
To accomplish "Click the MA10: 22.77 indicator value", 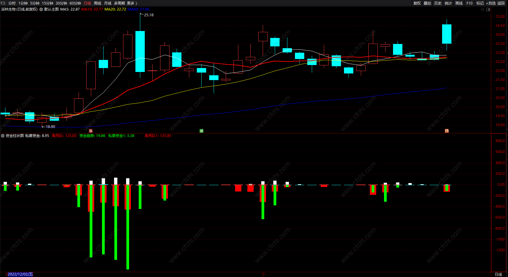I will click(92, 9).
